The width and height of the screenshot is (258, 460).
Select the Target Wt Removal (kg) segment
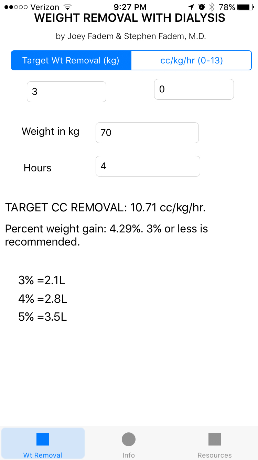click(x=71, y=61)
